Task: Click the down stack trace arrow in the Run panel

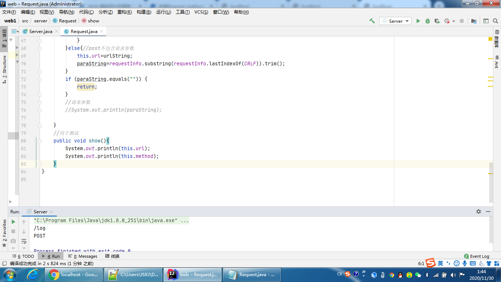Action: click(24, 231)
